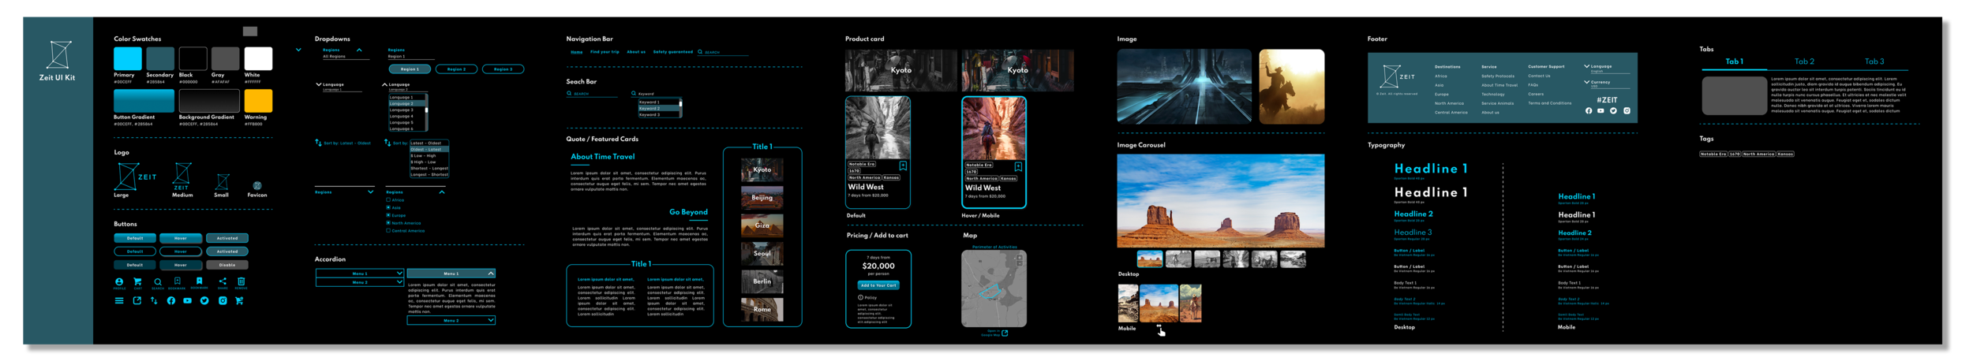This screenshot has height=361, width=1973.
Task: Click the Open in Google Map icon
Action: pos(1005,333)
